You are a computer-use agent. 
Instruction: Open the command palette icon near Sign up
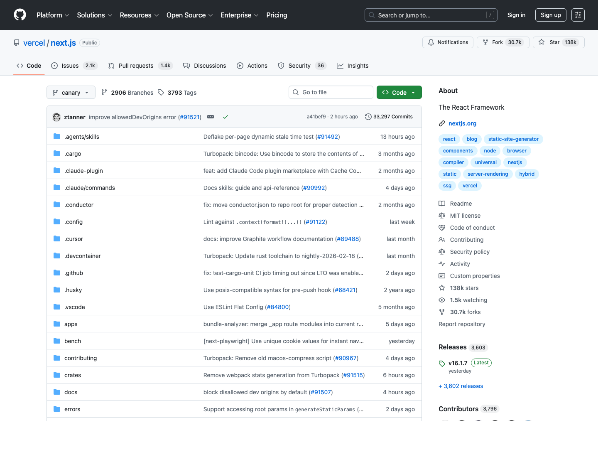pyautogui.click(x=578, y=15)
